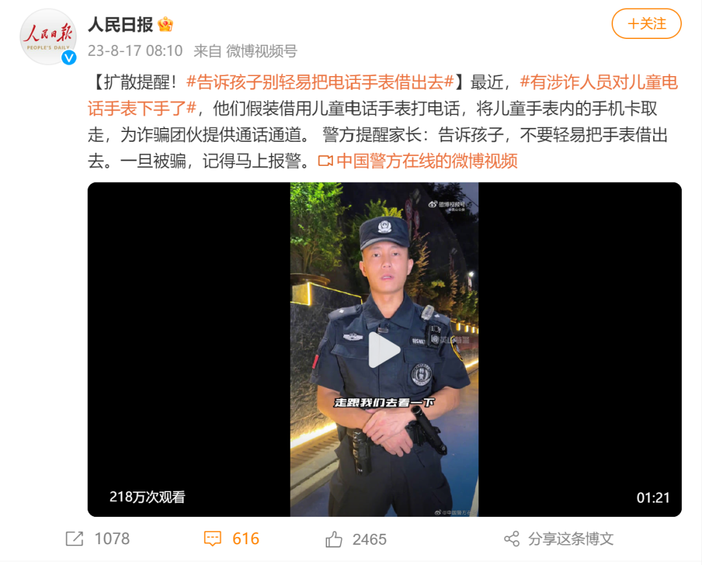Click the police officer video thumbnail
This screenshot has width=702, height=565.
pos(384,349)
